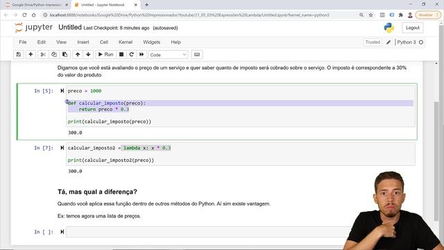Click the Logout button
The height and width of the screenshot is (250, 444).
(412, 28)
